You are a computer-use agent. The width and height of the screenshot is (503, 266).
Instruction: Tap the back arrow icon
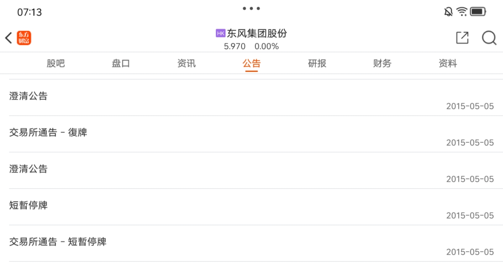coord(9,38)
